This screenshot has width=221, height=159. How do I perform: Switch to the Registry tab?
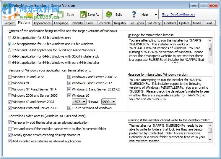pyautogui.click(x=120, y=23)
